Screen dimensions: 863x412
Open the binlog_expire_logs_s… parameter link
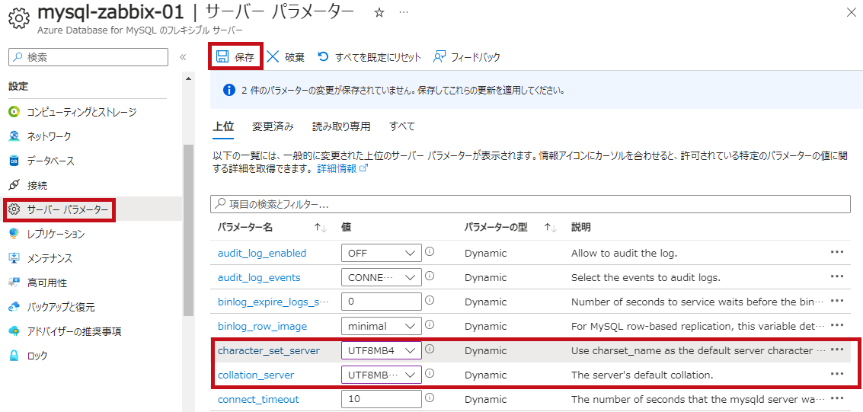[273, 302]
